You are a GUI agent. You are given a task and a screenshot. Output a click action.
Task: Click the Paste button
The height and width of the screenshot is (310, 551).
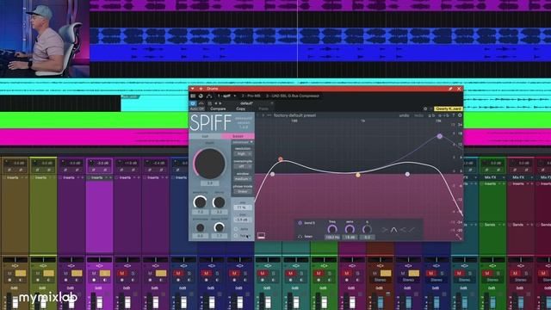point(263,109)
